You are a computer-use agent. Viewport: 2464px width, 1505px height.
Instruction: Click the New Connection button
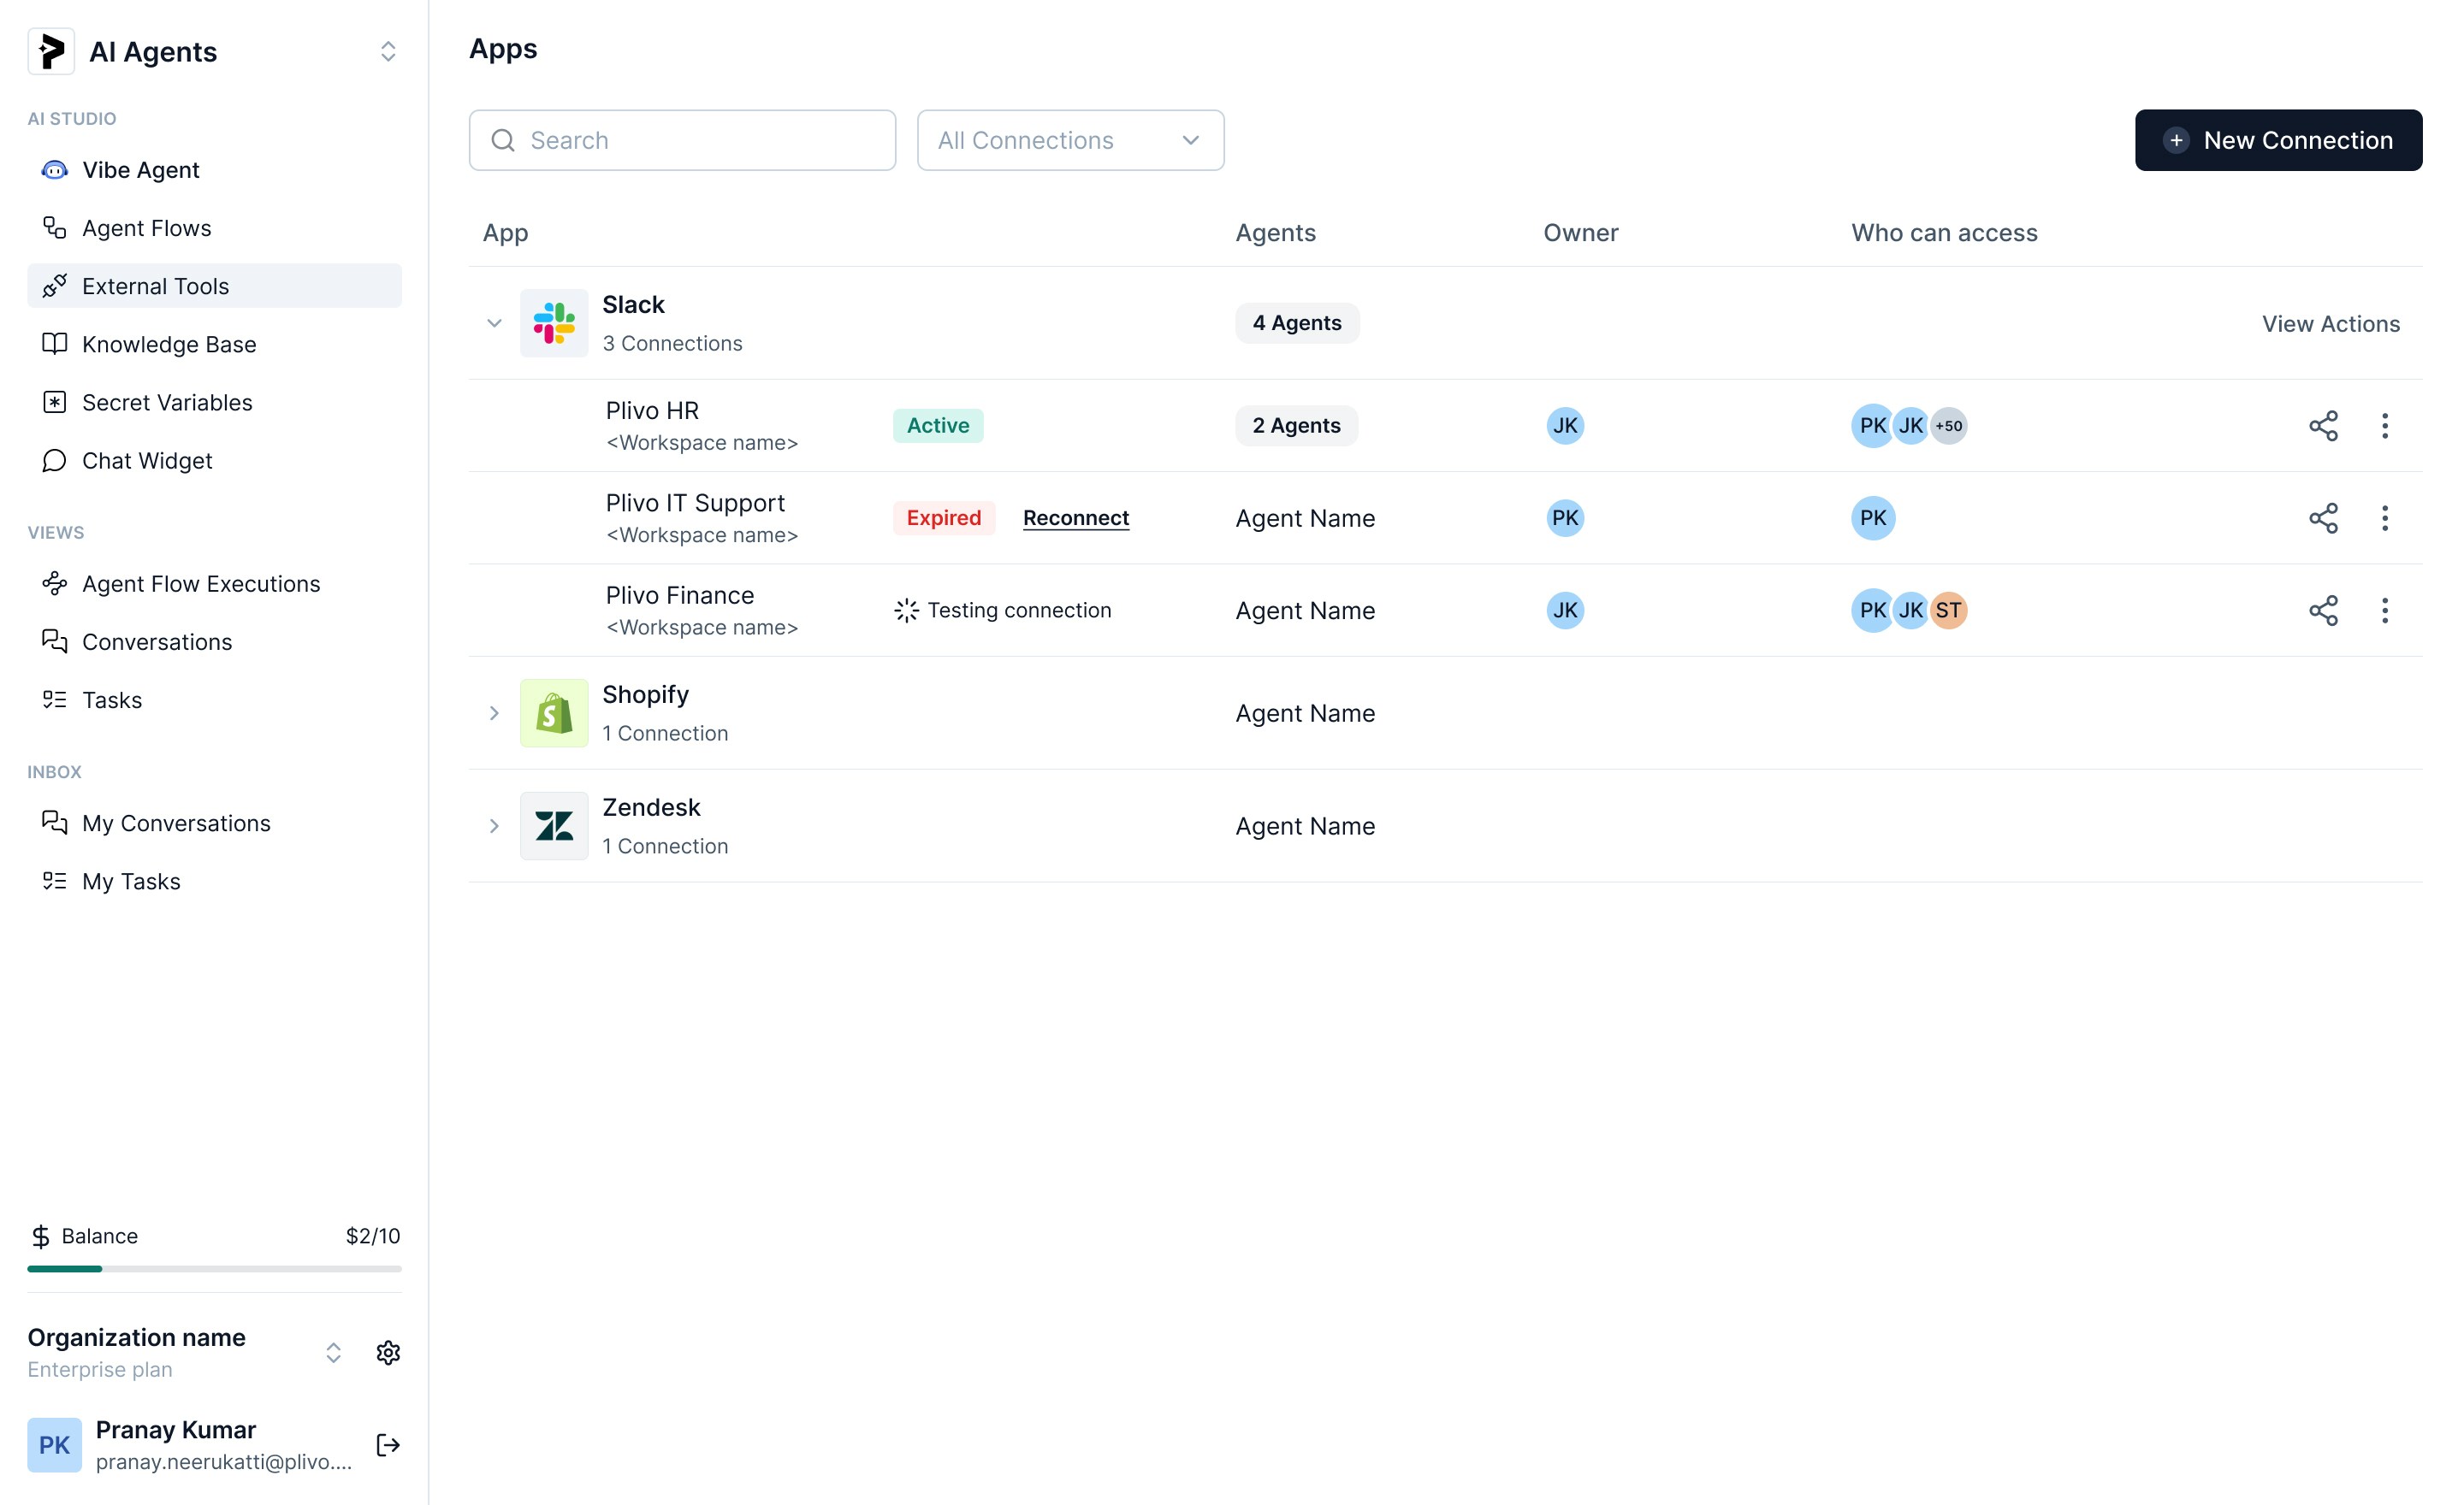2278,140
